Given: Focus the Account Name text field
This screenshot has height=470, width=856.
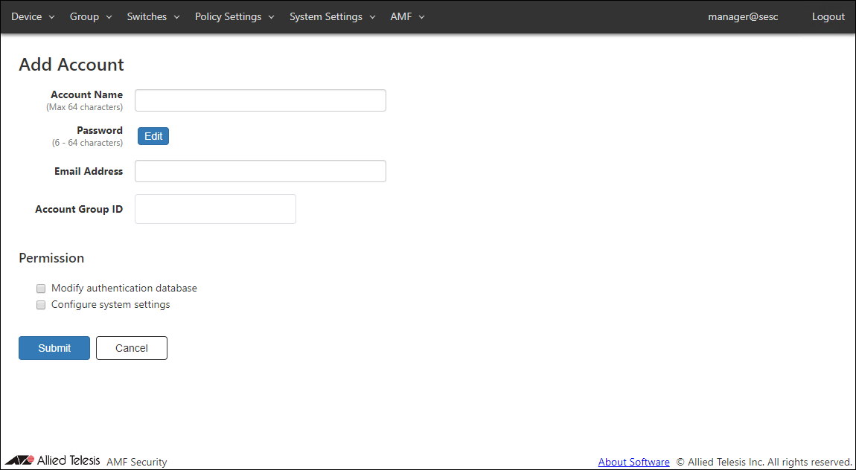Looking at the screenshot, I should click(260, 100).
